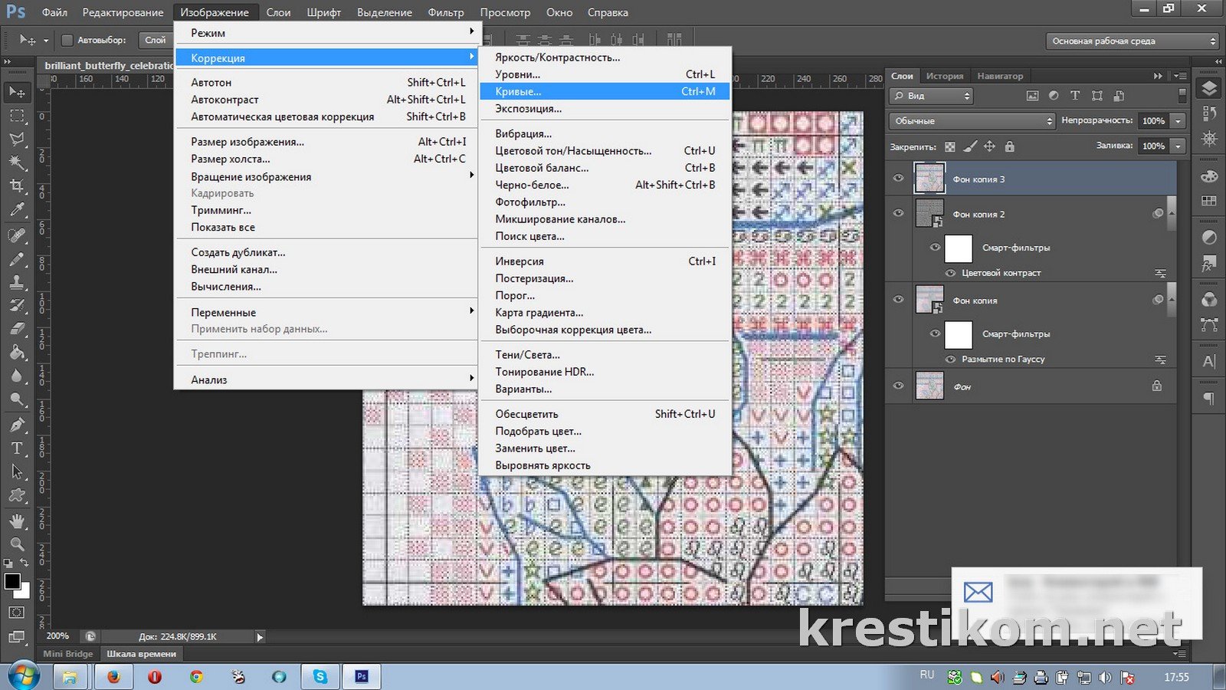Toggle the 'Автовыбор' checkbox

67,40
